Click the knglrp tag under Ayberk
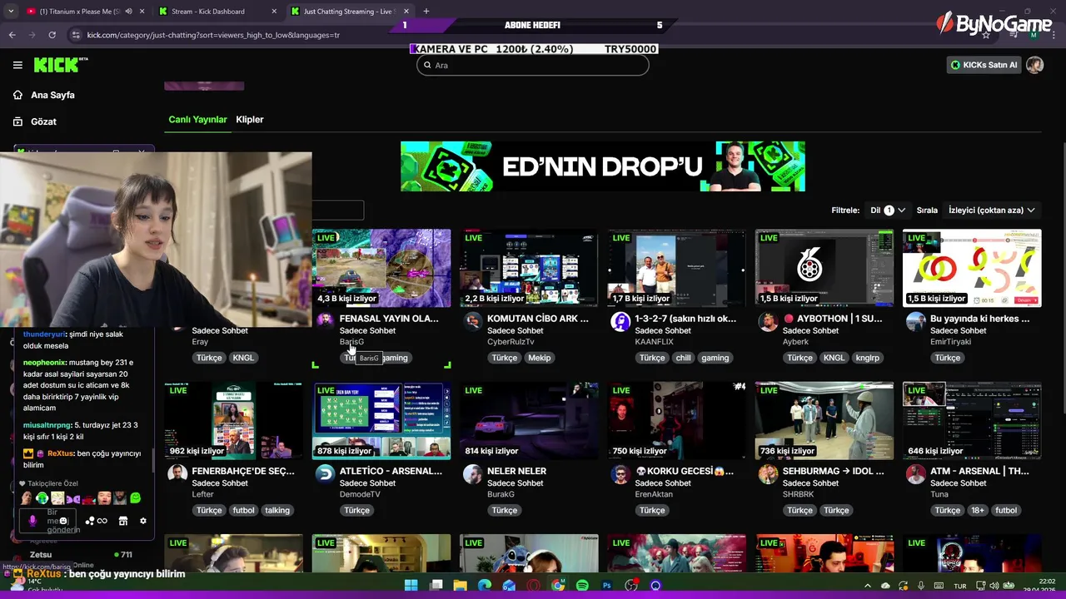The image size is (1066, 599). click(868, 358)
